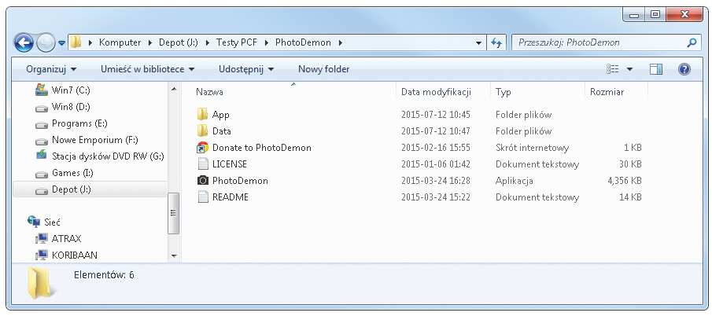Toggle the preview pane icon
712x316 pixels.
coord(656,69)
